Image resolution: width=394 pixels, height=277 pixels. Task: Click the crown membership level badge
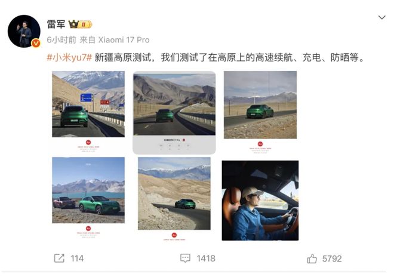pos(80,24)
